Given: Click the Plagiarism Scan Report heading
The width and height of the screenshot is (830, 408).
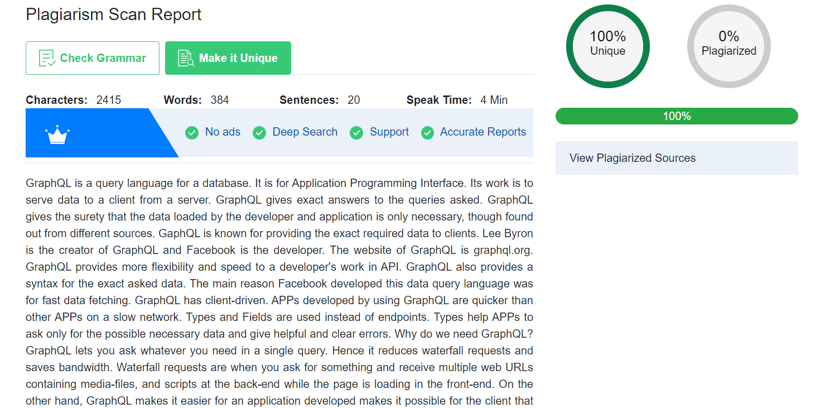Looking at the screenshot, I should (114, 15).
